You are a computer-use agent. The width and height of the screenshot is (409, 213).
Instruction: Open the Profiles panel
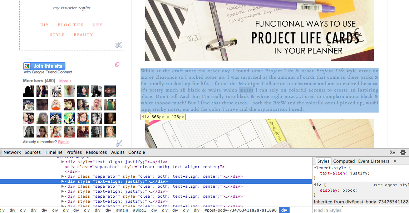[74, 152]
